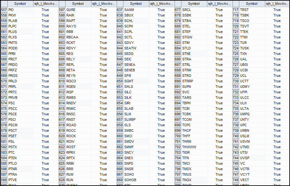Select the TSCO symbol cell

coord(252,21)
